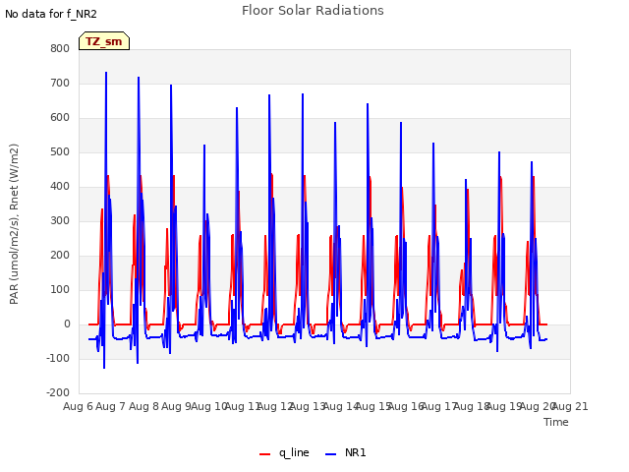Image resolution: width=629 pixels, height=472 pixels.
Task: Click the 700 y-axis tick label
Action: click(x=60, y=83)
